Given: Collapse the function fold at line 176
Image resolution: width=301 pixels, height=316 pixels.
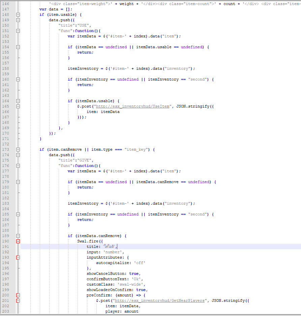Looking at the screenshot, I should click(x=18, y=166).
